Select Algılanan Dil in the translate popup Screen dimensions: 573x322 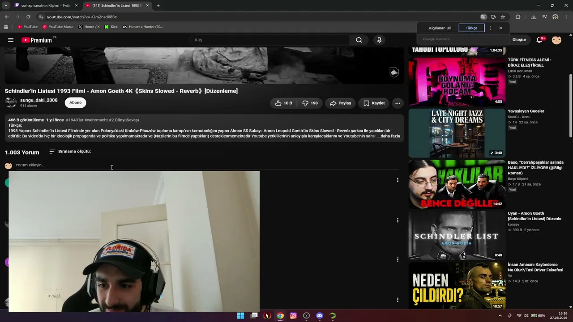tap(440, 28)
